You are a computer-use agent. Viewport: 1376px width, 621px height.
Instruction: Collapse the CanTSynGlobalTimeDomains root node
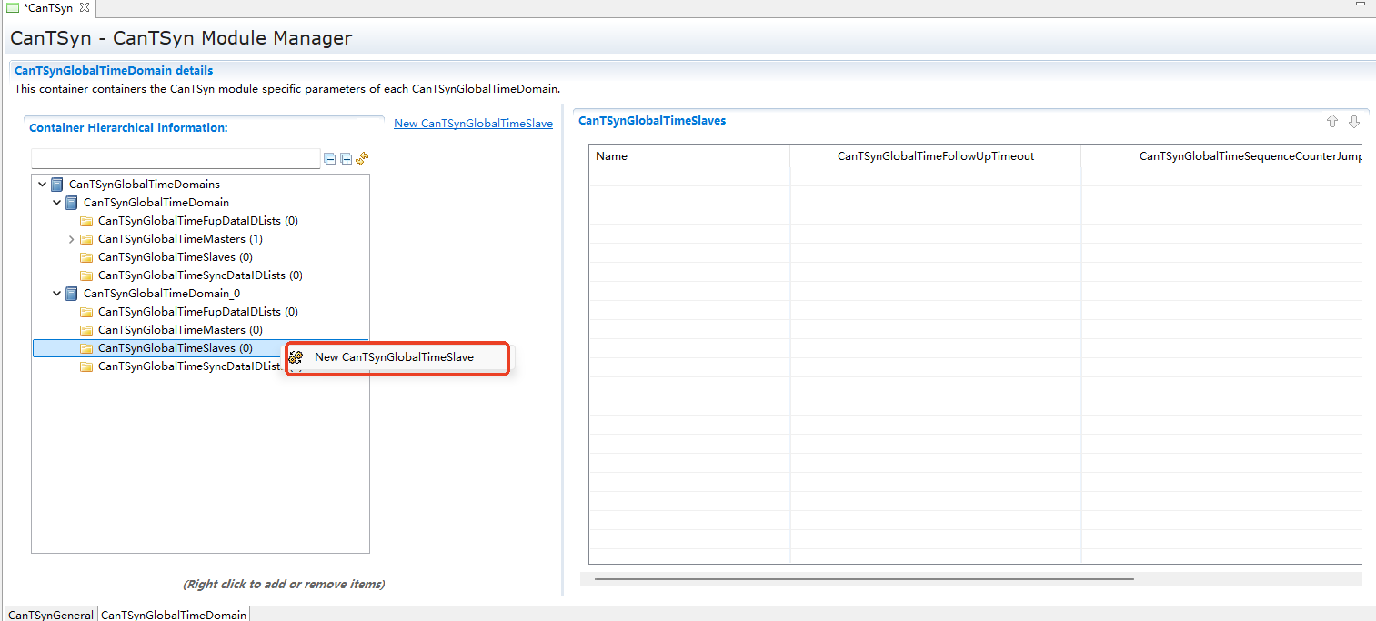point(43,185)
